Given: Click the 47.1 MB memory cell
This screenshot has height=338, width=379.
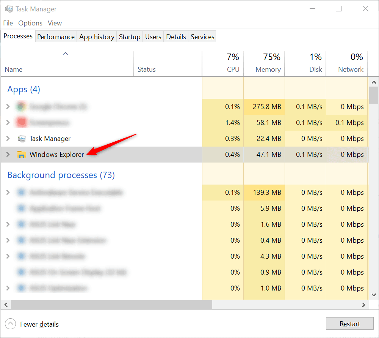Looking at the screenshot, I should coord(264,155).
